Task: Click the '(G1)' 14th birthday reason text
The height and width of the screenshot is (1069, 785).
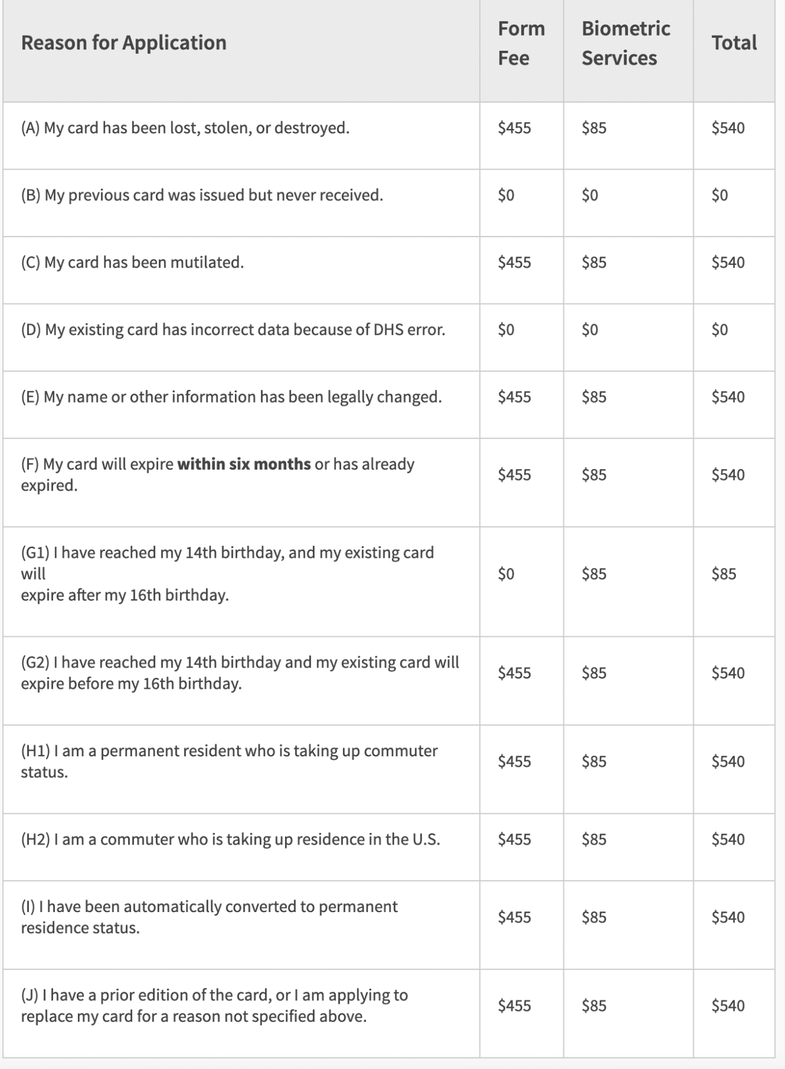Action: [227, 553]
